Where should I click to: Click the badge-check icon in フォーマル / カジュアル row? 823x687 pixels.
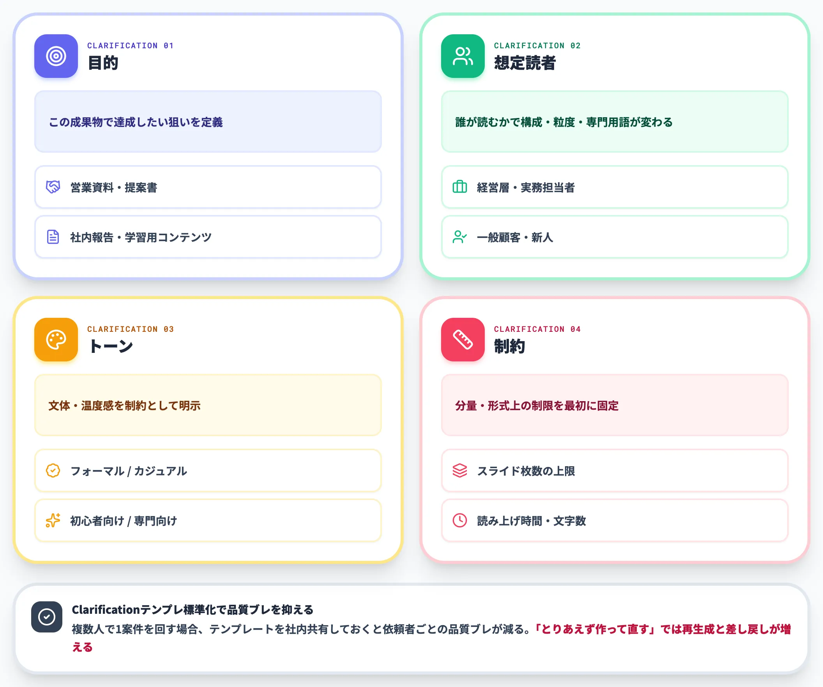coord(53,470)
